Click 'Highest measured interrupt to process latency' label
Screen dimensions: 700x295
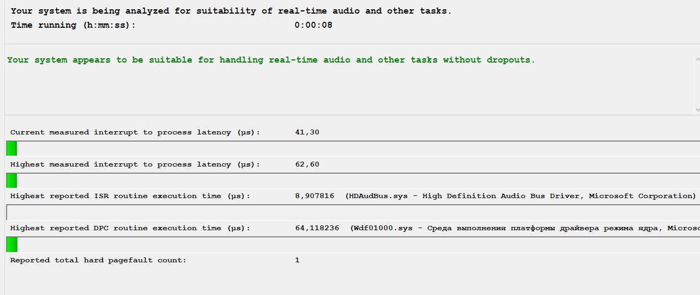click(x=135, y=164)
